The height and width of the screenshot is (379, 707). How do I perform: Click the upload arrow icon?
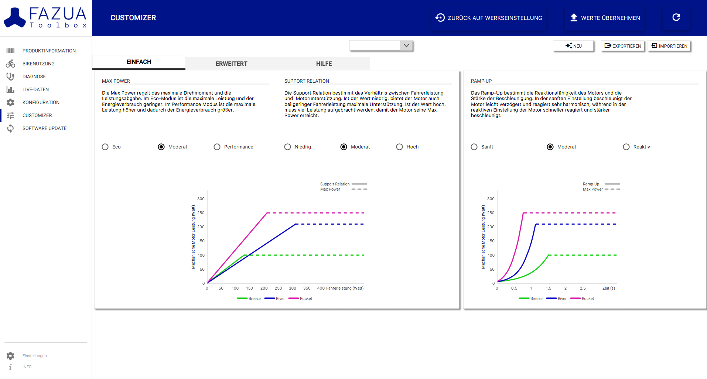(x=574, y=17)
